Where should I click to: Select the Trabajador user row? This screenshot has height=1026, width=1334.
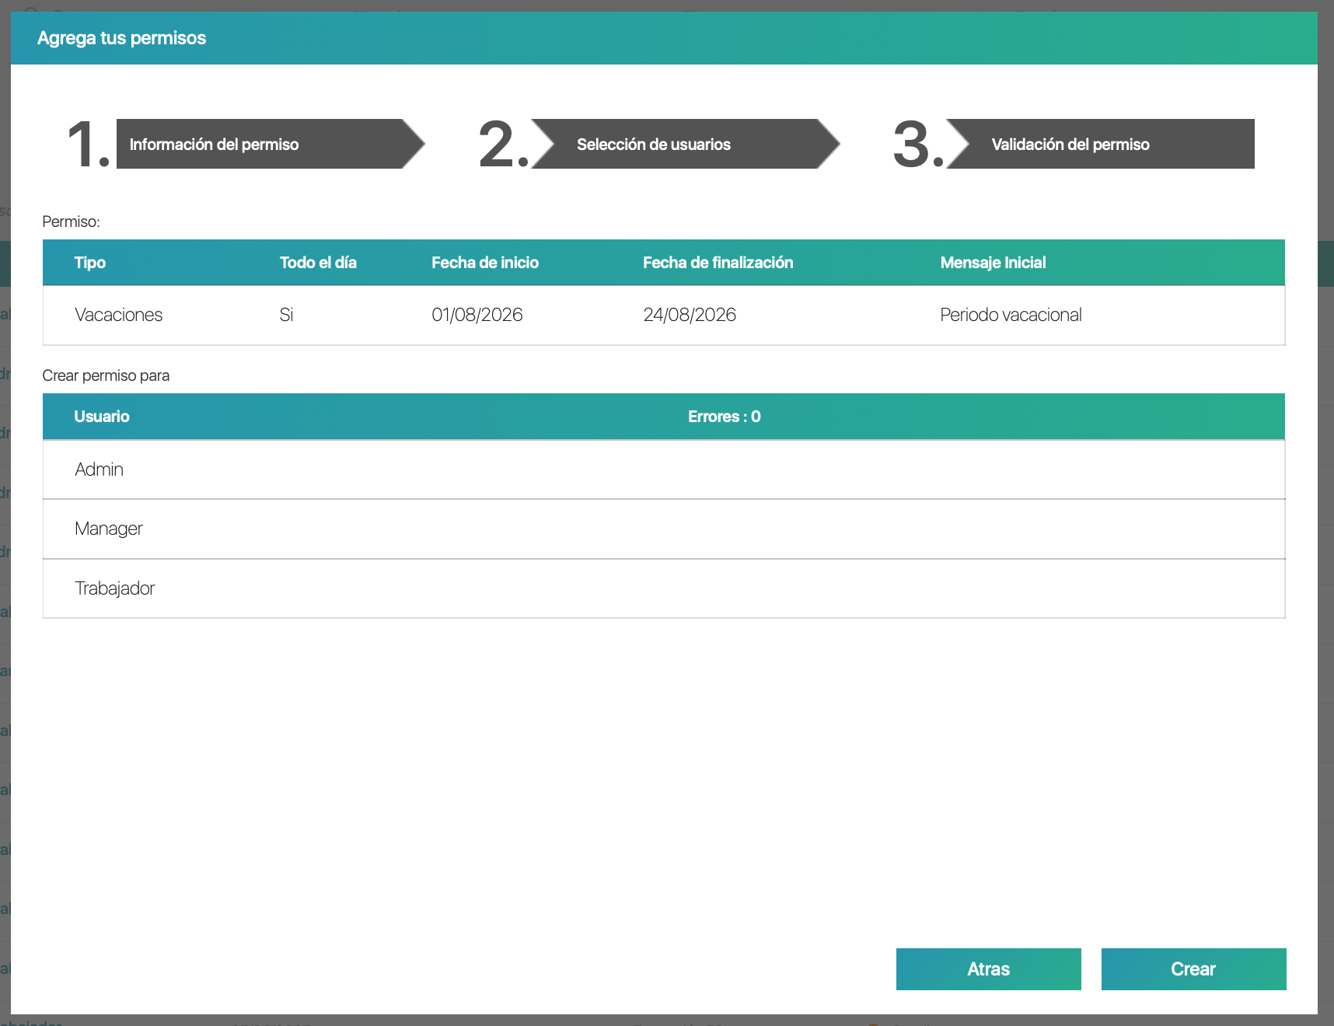[664, 588]
